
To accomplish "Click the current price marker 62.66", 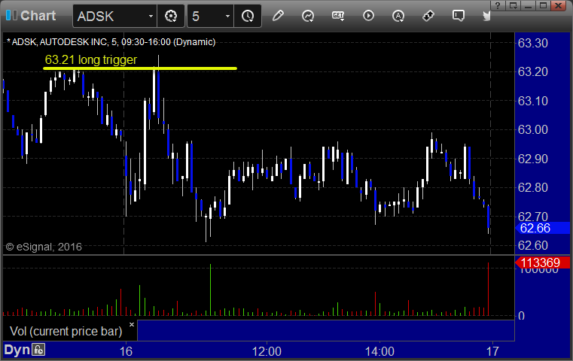I will coord(543,228).
